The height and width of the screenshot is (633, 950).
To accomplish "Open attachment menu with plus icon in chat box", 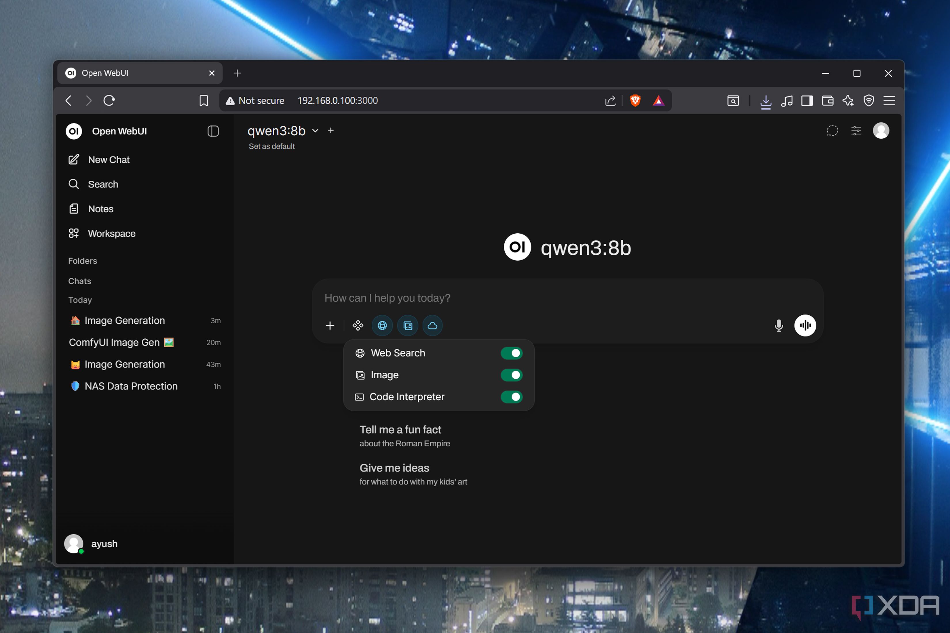I will [x=330, y=325].
